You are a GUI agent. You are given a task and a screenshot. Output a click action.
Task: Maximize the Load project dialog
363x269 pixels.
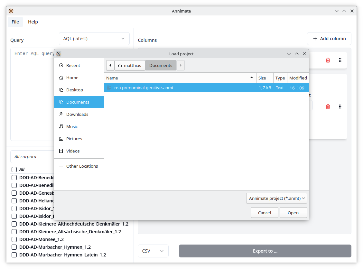[297, 54]
